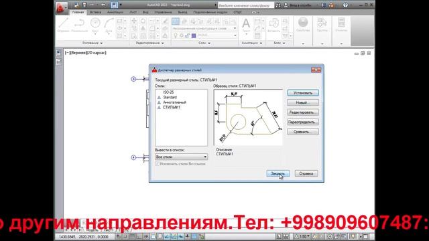Click the Редактировать... button

click(303, 112)
